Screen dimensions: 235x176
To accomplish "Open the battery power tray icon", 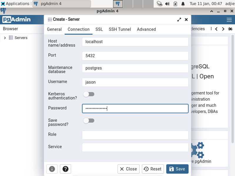I will click(x=175, y=4).
